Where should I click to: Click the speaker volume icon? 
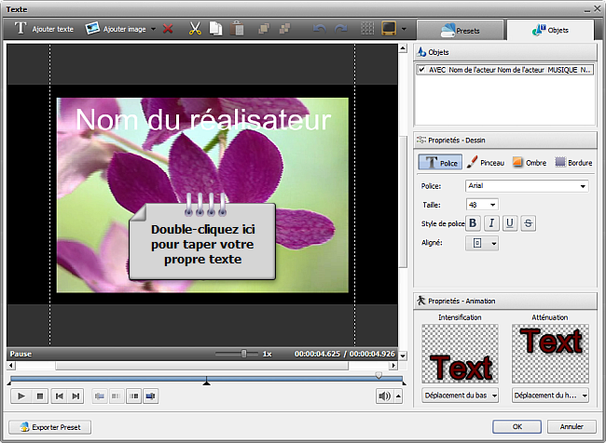click(x=384, y=396)
